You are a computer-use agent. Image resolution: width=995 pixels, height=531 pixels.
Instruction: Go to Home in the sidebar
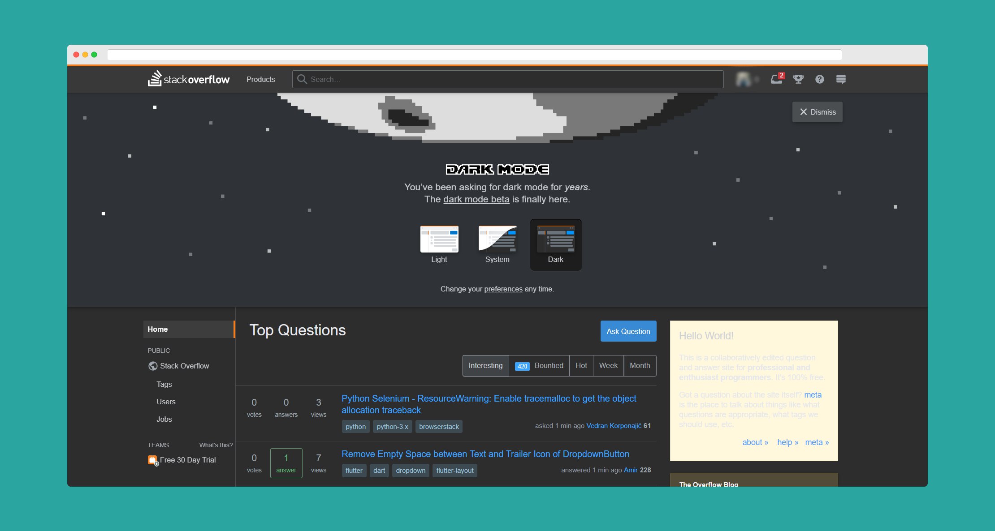189,329
